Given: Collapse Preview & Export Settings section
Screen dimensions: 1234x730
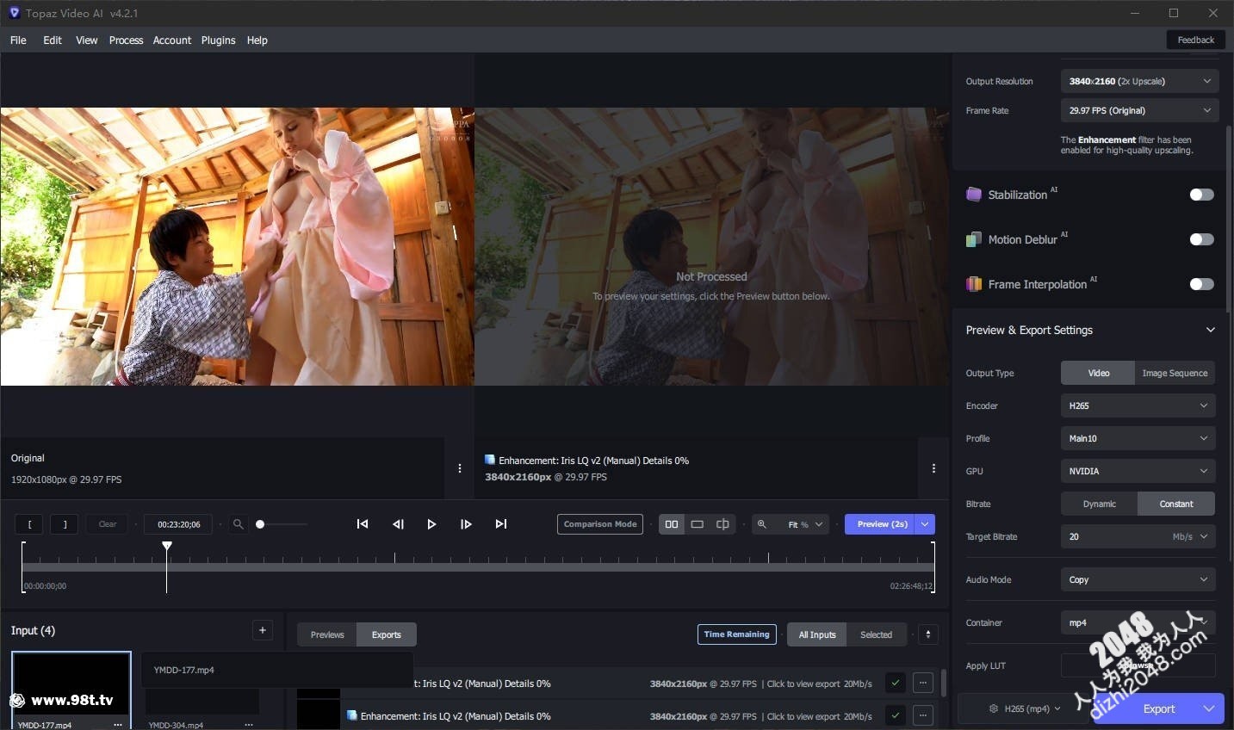Looking at the screenshot, I should point(1210,331).
